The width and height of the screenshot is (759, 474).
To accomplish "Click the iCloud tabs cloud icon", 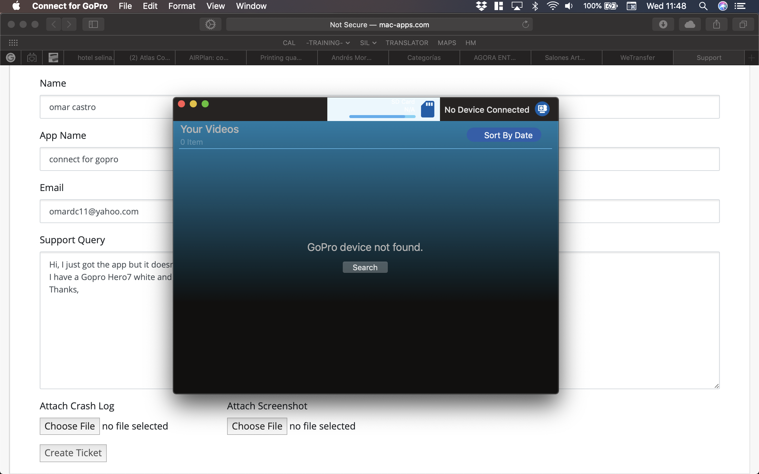I will point(690,24).
